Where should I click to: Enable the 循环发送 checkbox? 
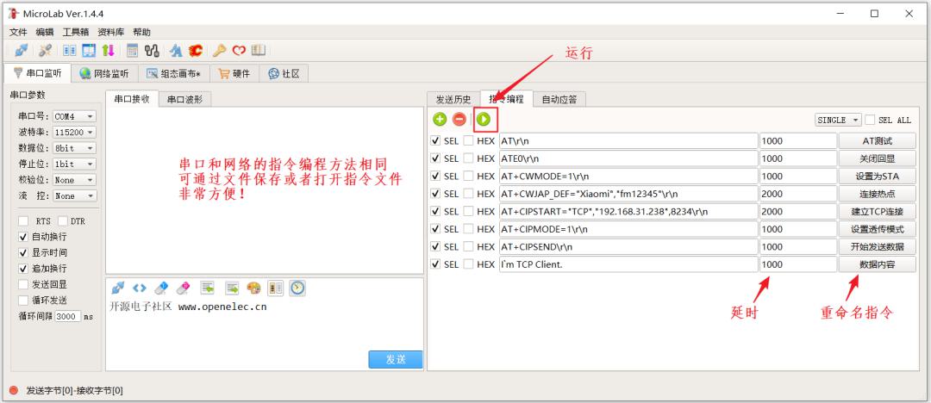click(23, 301)
